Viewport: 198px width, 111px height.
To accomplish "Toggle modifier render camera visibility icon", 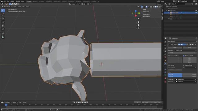I will [179, 44].
